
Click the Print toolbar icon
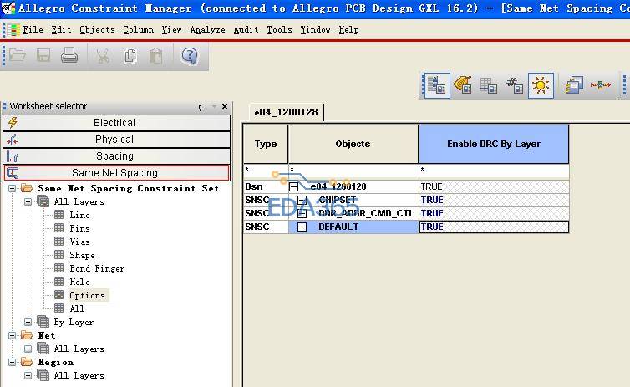(x=69, y=55)
